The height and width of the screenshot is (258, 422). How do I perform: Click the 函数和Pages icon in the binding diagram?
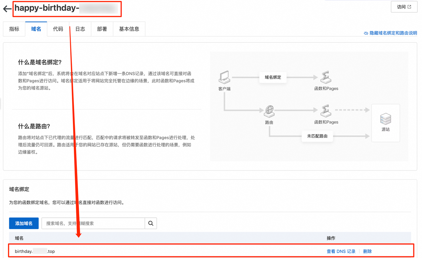[x=326, y=77]
